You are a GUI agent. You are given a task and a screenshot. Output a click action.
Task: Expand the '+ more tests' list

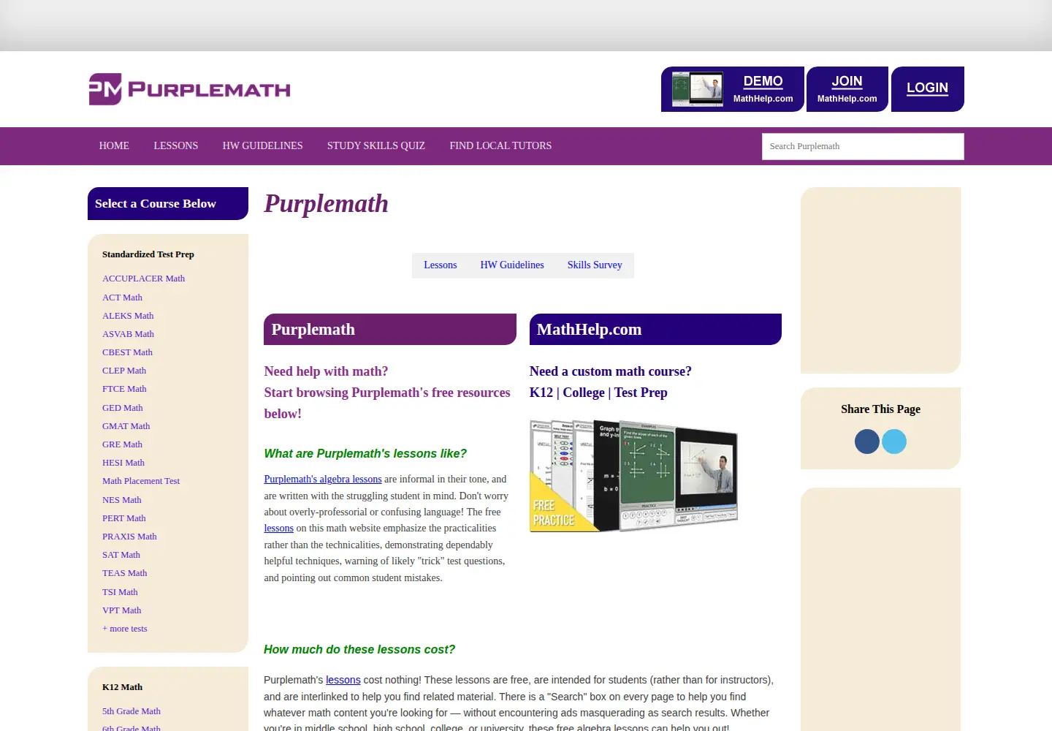[x=125, y=629]
